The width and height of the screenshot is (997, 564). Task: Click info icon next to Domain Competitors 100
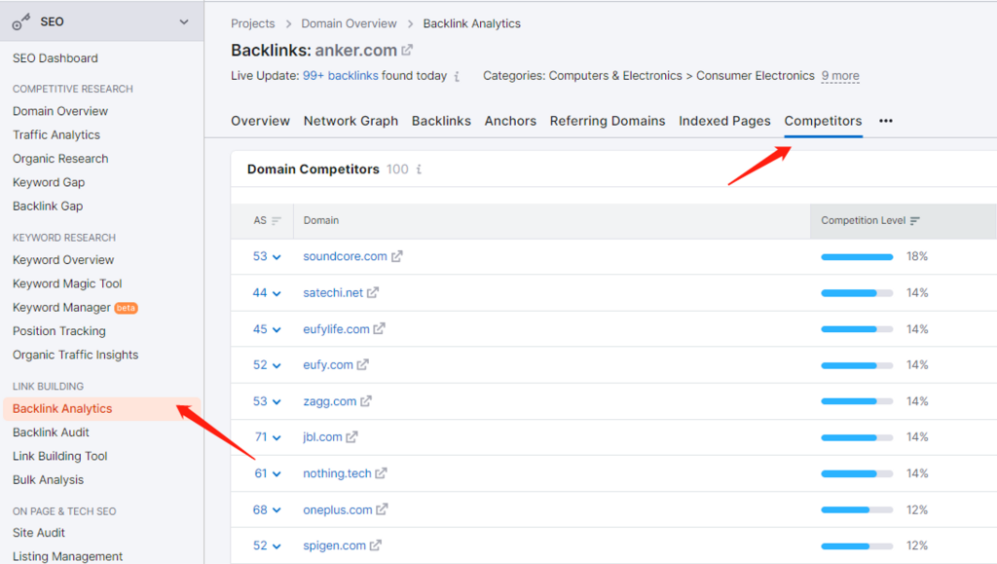tap(419, 169)
